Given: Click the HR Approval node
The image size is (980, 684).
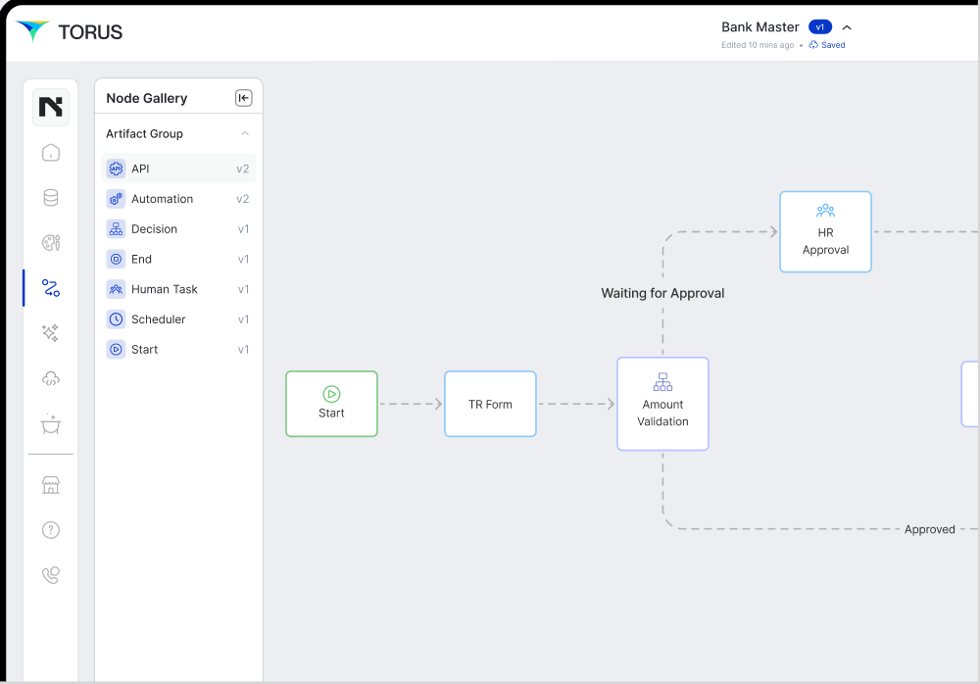Looking at the screenshot, I should click(x=825, y=232).
